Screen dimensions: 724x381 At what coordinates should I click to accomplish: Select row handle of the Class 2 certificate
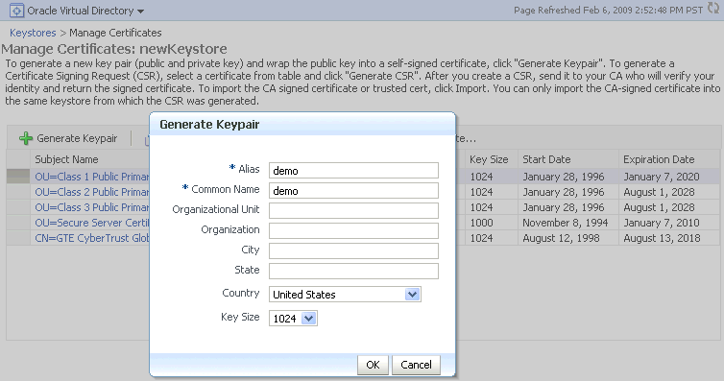coord(18,192)
